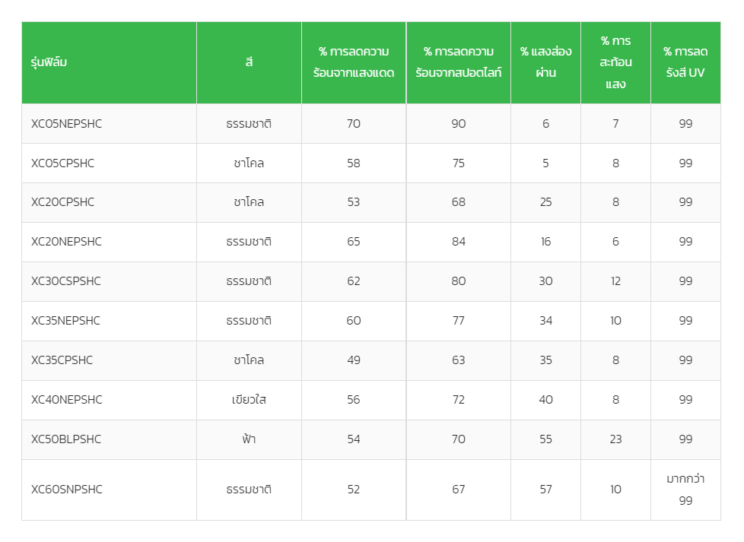The width and height of the screenshot is (744, 542).
Task: Click light transmission 34 for XC35NEPSHC
Action: (545, 321)
